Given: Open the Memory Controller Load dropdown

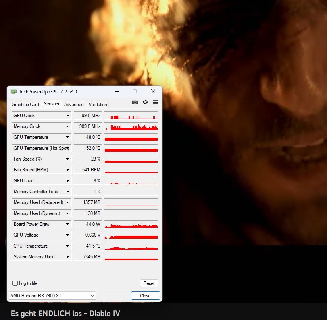Looking at the screenshot, I should (x=67, y=192).
